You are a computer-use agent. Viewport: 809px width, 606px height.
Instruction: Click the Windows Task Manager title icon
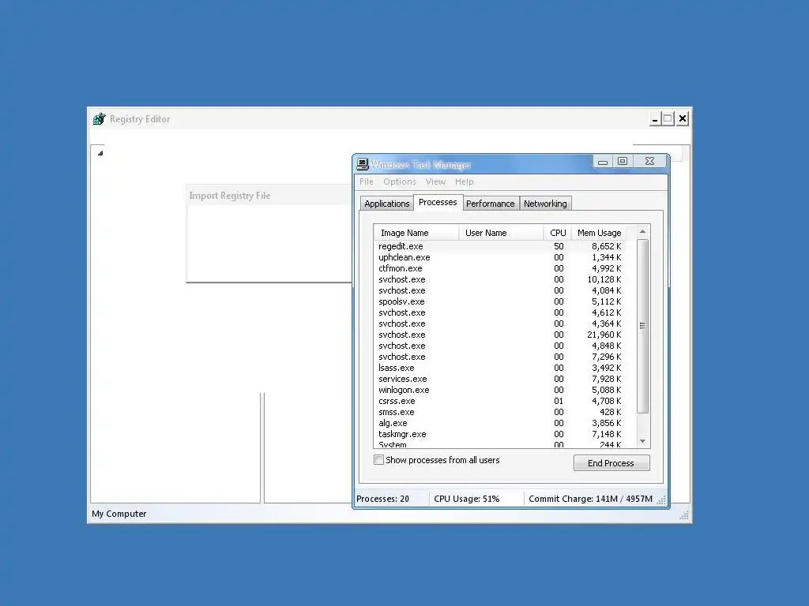pyautogui.click(x=363, y=164)
